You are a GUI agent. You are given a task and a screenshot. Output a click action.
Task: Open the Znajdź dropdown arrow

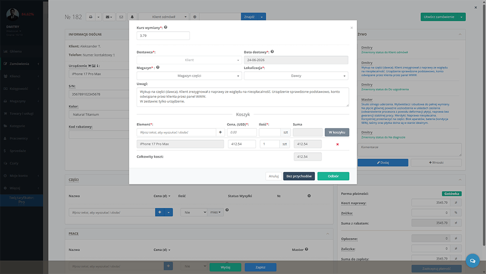pos(261,17)
